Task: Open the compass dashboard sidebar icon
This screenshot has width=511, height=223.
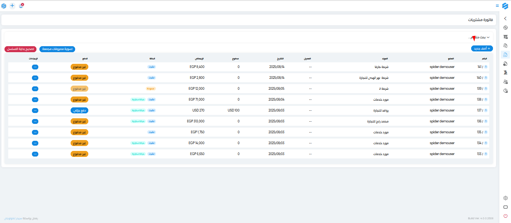Action: click(505, 27)
